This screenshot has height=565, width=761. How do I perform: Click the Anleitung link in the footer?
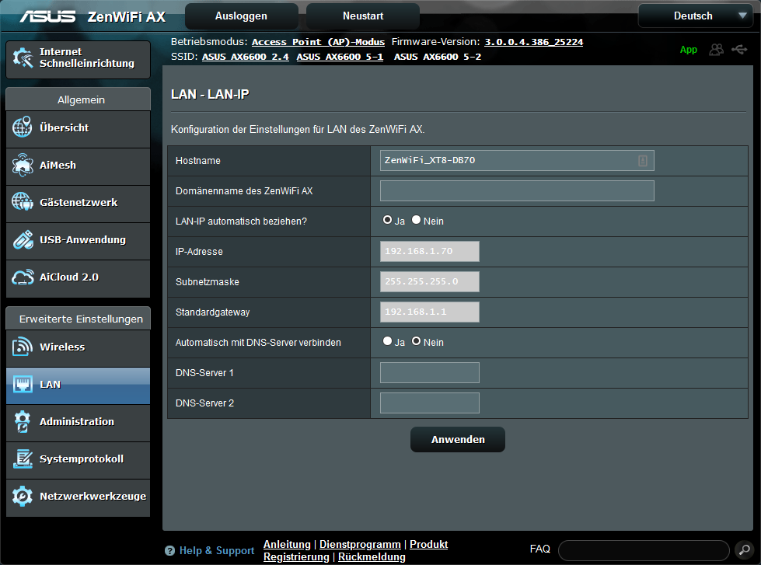pos(287,544)
